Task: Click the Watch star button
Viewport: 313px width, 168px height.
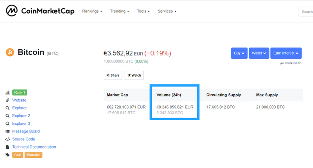Action: [134, 75]
